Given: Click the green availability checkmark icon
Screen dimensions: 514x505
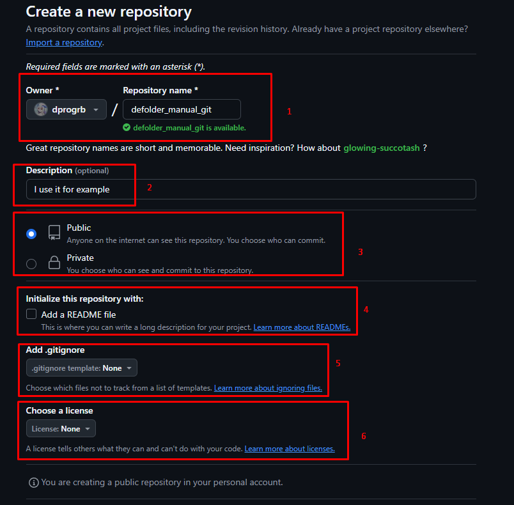Looking at the screenshot, I should [x=127, y=127].
